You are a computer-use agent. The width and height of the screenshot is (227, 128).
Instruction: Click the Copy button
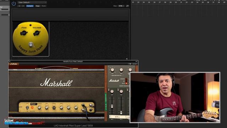pyautogui.click(x=38, y=6)
